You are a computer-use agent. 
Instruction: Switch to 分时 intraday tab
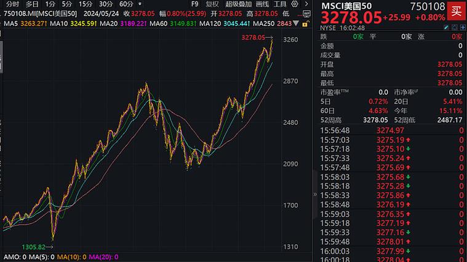[12, 4]
